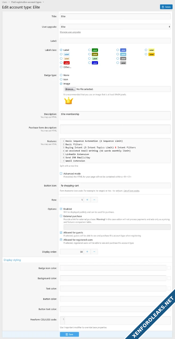The height and width of the screenshot is (339, 175).
Task: Toggle the Enabled checkbox
Action: (x=61, y=209)
